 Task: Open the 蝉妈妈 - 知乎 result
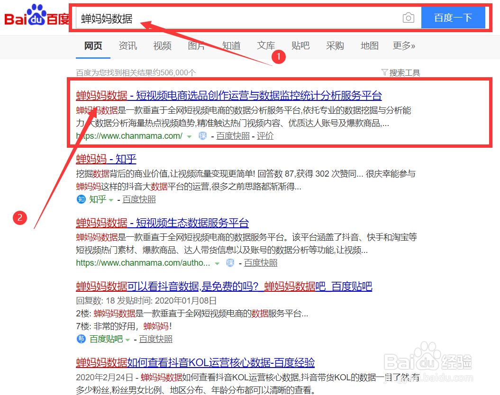pyautogui.click(x=106, y=159)
